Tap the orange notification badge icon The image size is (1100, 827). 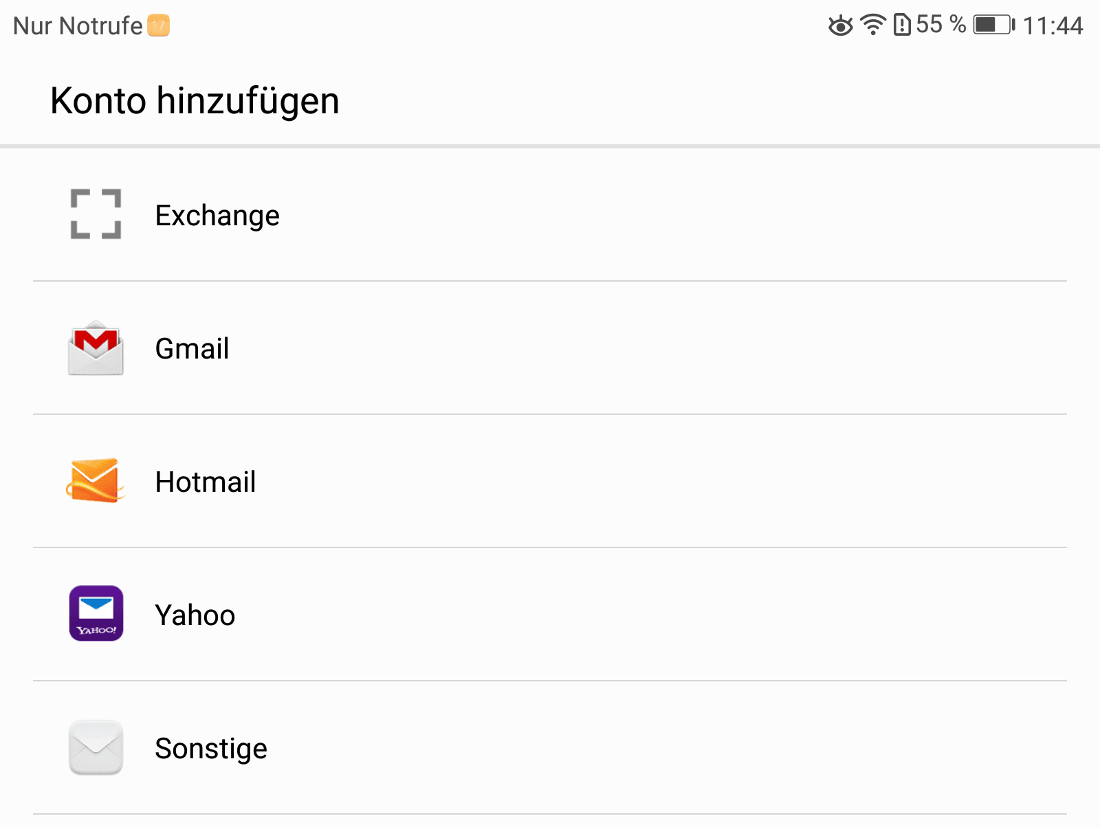[159, 26]
